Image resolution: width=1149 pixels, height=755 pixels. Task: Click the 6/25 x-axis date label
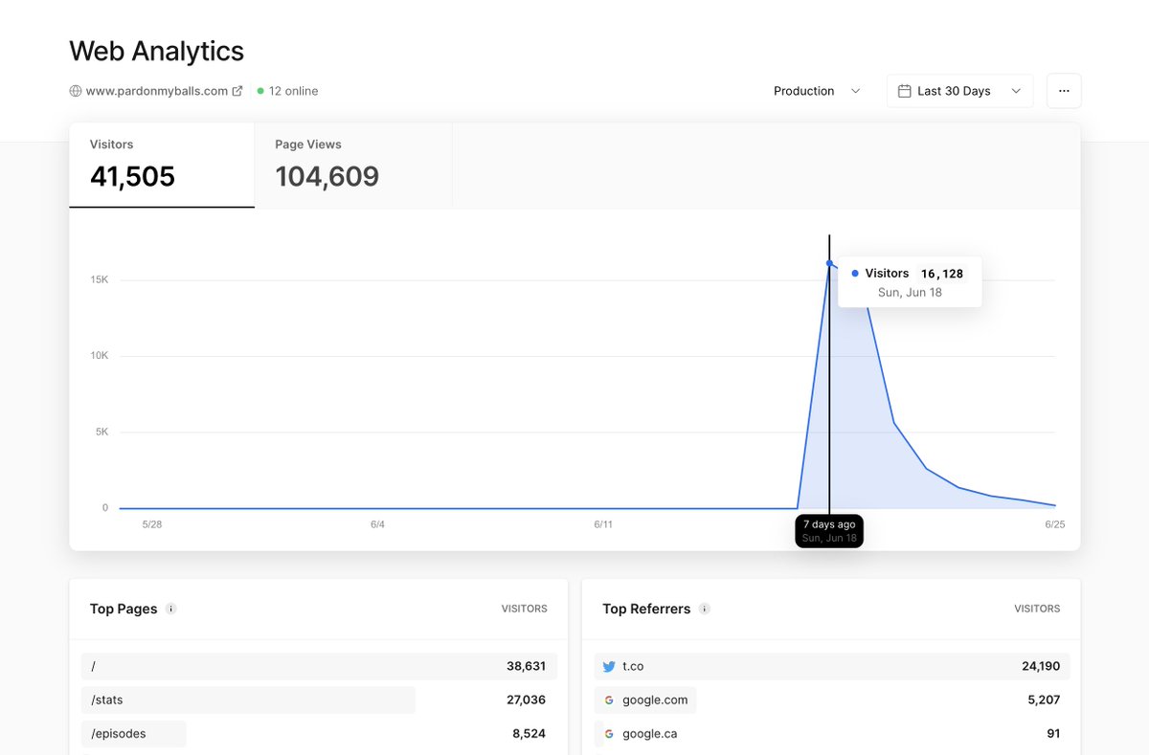pos(1054,524)
